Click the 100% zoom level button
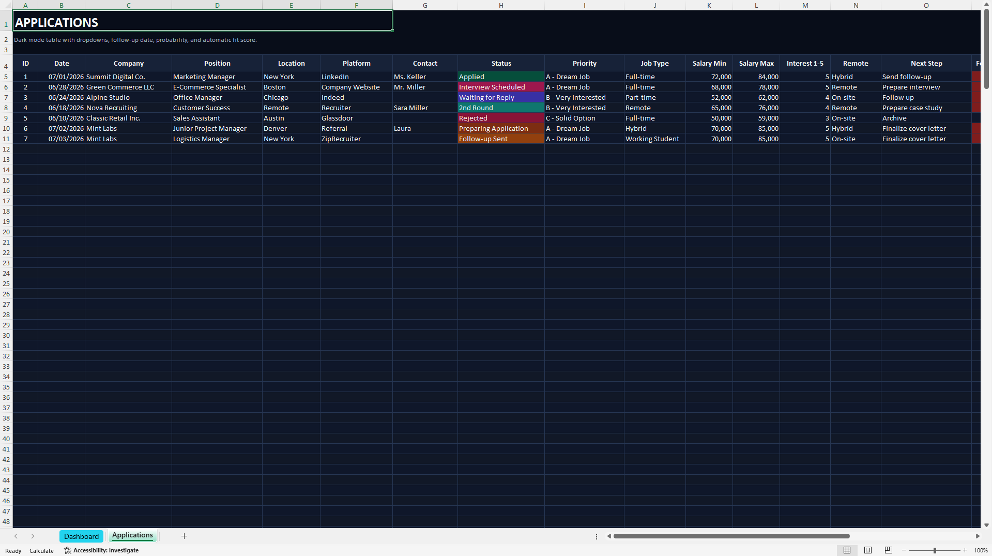Image resolution: width=992 pixels, height=556 pixels. 981,550
